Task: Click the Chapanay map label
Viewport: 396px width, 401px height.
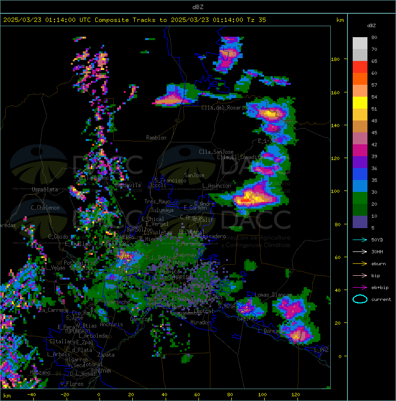Action: click(x=185, y=255)
